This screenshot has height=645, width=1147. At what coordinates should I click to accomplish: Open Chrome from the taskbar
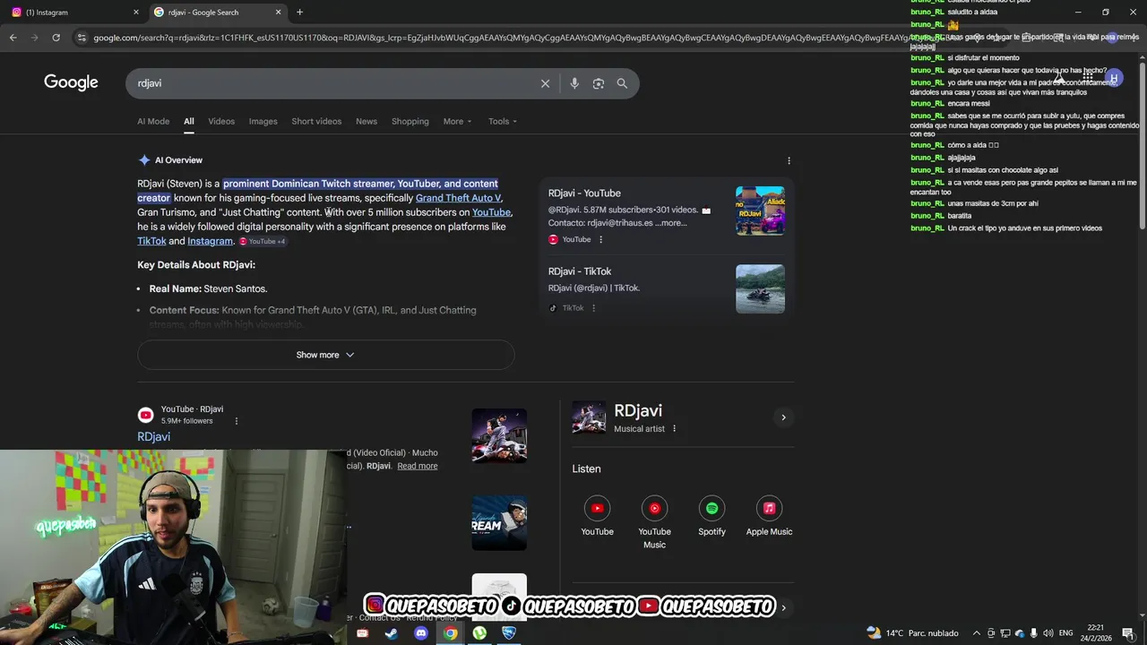(451, 633)
